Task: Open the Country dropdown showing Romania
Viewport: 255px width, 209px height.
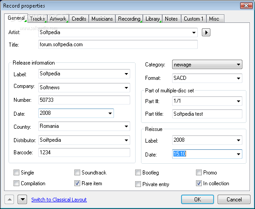Action: (x=126, y=126)
